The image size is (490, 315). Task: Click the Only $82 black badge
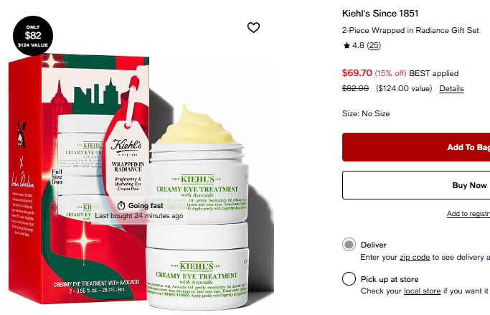(33, 36)
